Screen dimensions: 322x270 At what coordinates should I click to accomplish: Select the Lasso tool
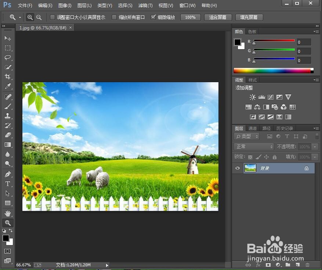pyautogui.click(x=8, y=58)
